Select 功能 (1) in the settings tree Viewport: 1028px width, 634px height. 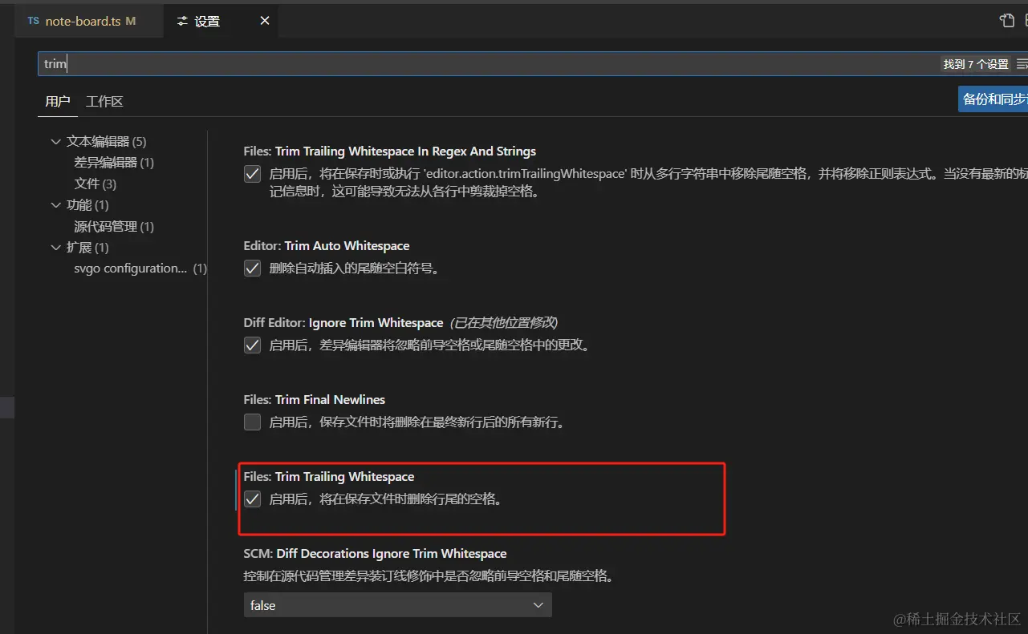87,205
